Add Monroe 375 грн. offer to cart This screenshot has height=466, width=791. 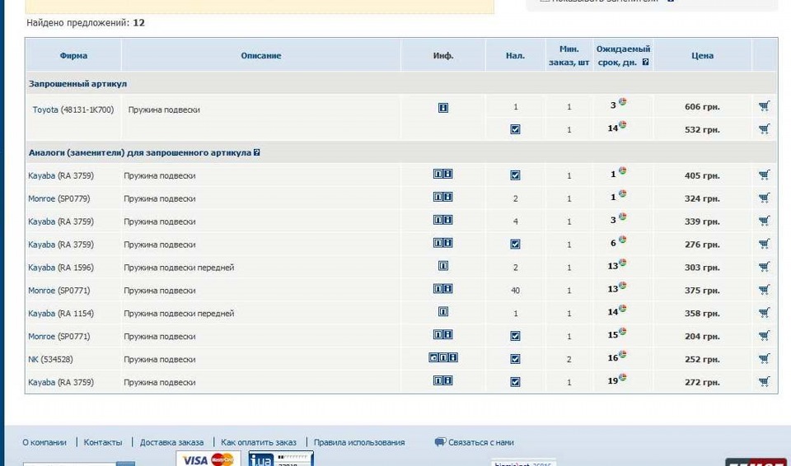(764, 290)
